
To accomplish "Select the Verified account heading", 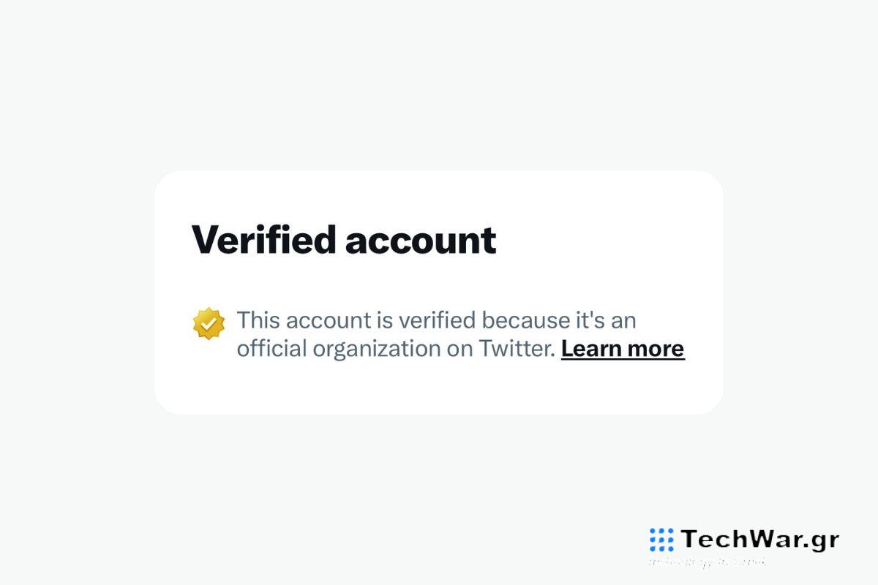I will [x=344, y=239].
